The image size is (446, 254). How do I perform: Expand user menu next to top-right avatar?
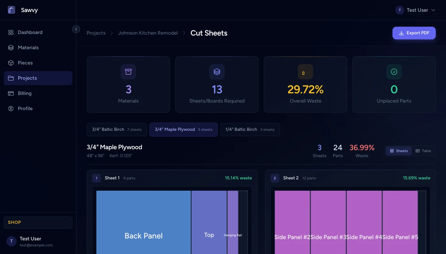(433, 10)
